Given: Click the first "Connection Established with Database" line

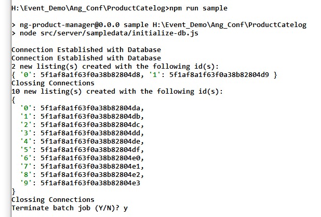Looking at the screenshot, I should point(86,50).
